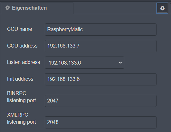Click the "Listen address" label text
The image size is (171, 132).
tap(24, 62)
